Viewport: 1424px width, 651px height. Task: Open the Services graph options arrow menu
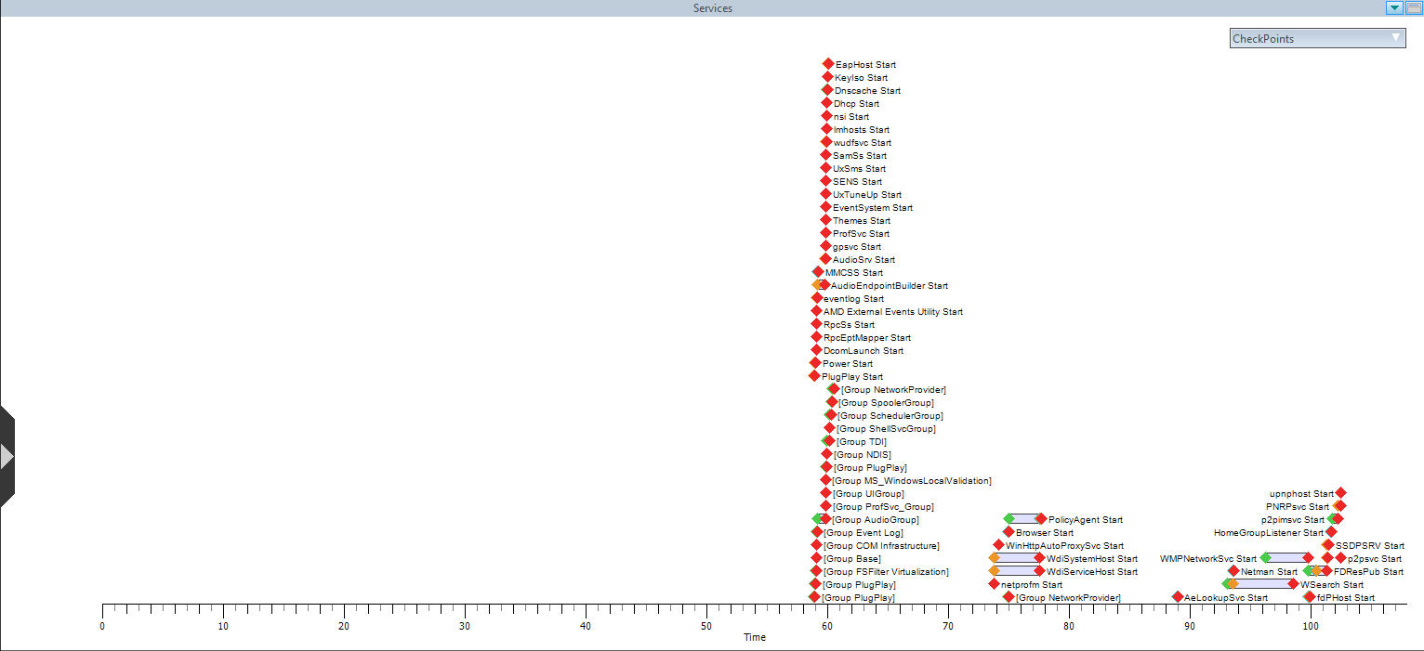[1394, 7]
